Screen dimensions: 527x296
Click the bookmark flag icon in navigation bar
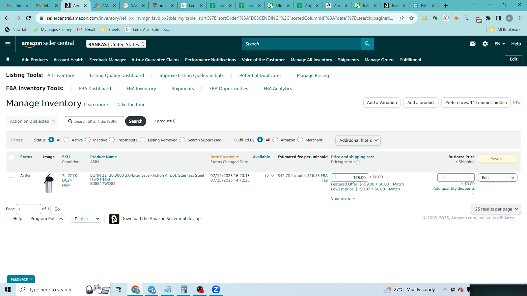(x=8, y=59)
